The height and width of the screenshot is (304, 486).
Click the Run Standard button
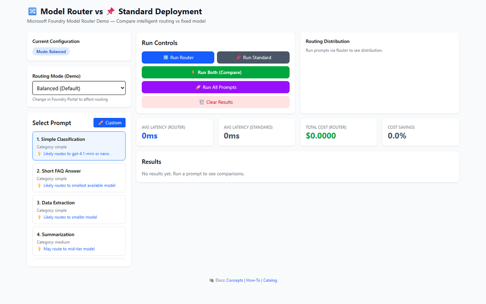[253, 57]
